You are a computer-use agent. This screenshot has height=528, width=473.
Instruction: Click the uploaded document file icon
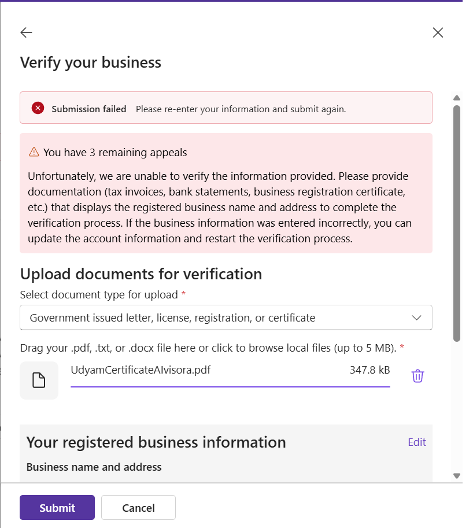[x=39, y=380]
